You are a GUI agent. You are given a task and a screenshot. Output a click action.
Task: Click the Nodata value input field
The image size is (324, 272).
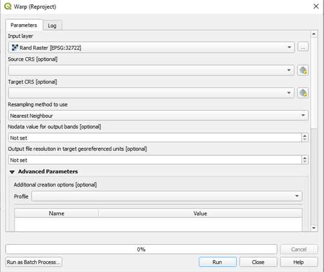(x=155, y=138)
